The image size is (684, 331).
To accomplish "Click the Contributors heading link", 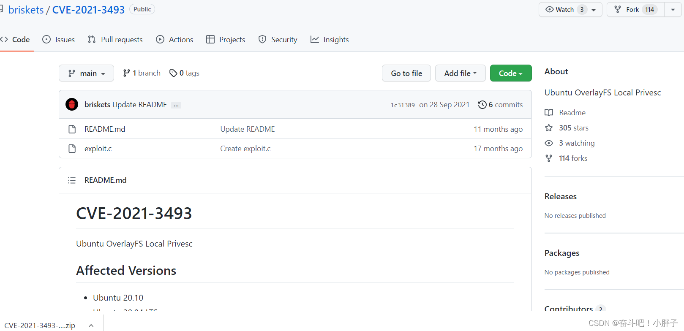I will click(x=569, y=308).
